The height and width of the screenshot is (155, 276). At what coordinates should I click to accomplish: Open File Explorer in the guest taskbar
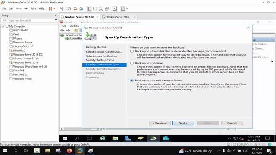(x=115, y=139)
